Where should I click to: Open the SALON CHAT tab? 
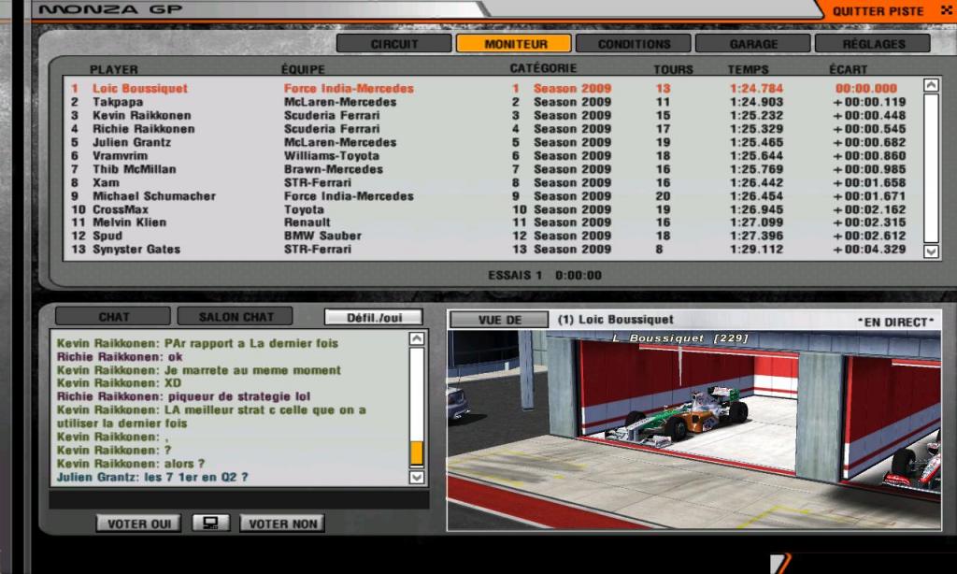tap(235, 316)
